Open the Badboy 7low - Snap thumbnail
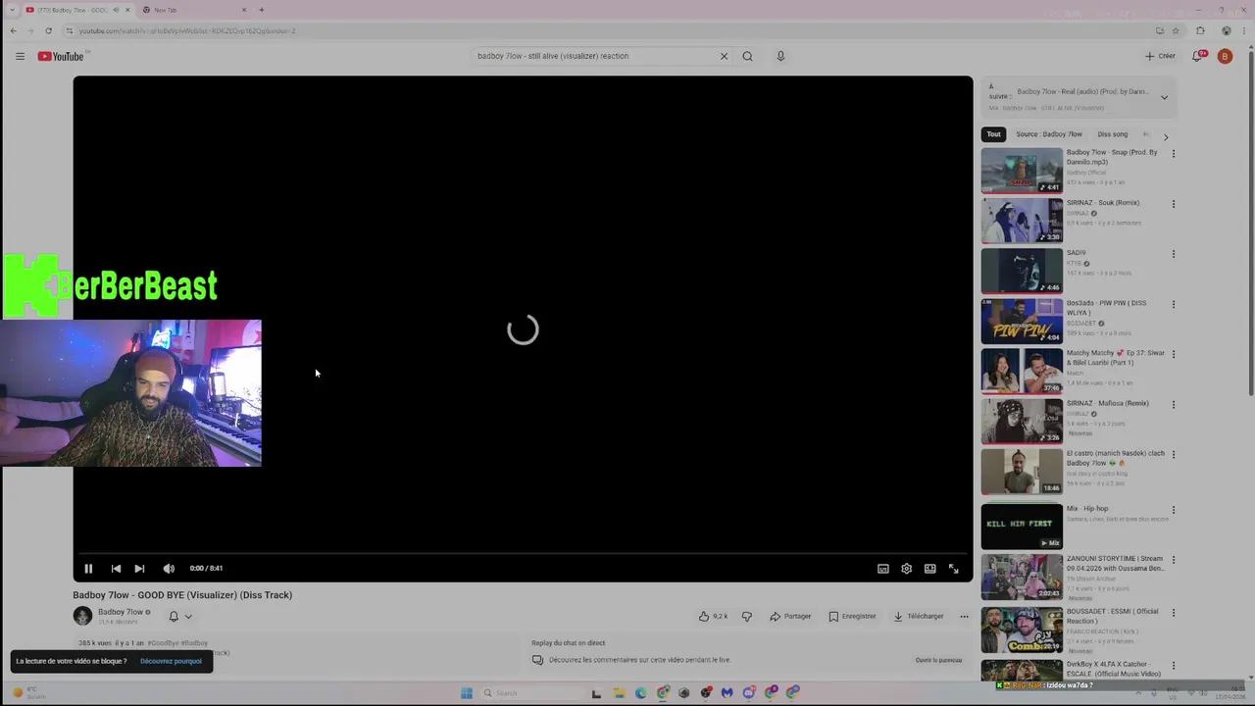 pos(1022,171)
